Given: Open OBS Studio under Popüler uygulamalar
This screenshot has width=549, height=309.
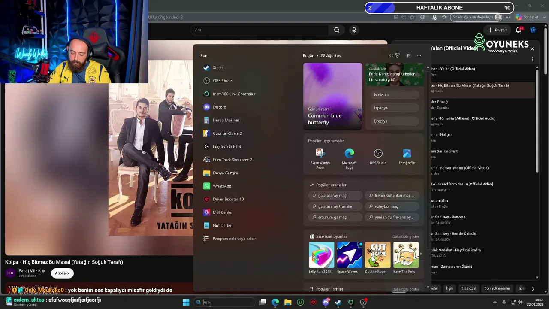Looking at the screenshot, I should [x=378, y=157].
